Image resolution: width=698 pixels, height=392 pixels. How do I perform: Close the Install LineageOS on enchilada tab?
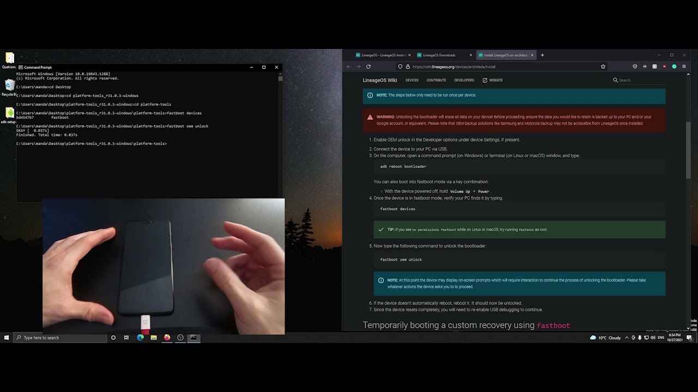pyautogui.click(x=532, y=55)
